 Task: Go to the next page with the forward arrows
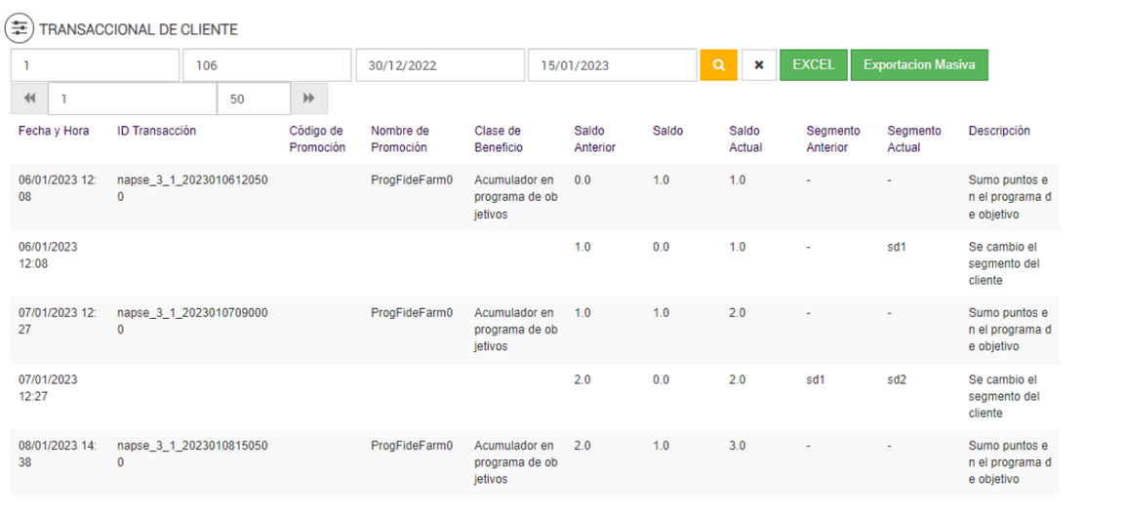[x=309, y=99]
